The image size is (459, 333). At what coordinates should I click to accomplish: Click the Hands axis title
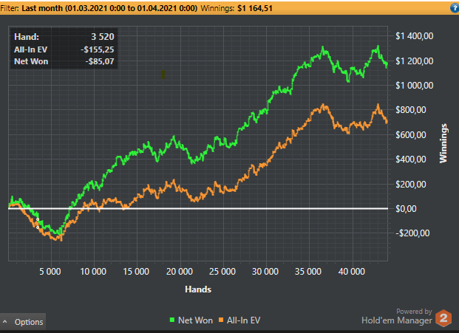pyautogui.click(x=198, y=289)
